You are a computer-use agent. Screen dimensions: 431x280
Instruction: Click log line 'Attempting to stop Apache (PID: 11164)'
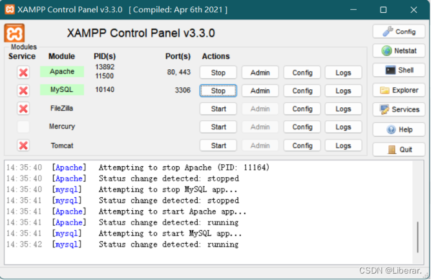184,167
